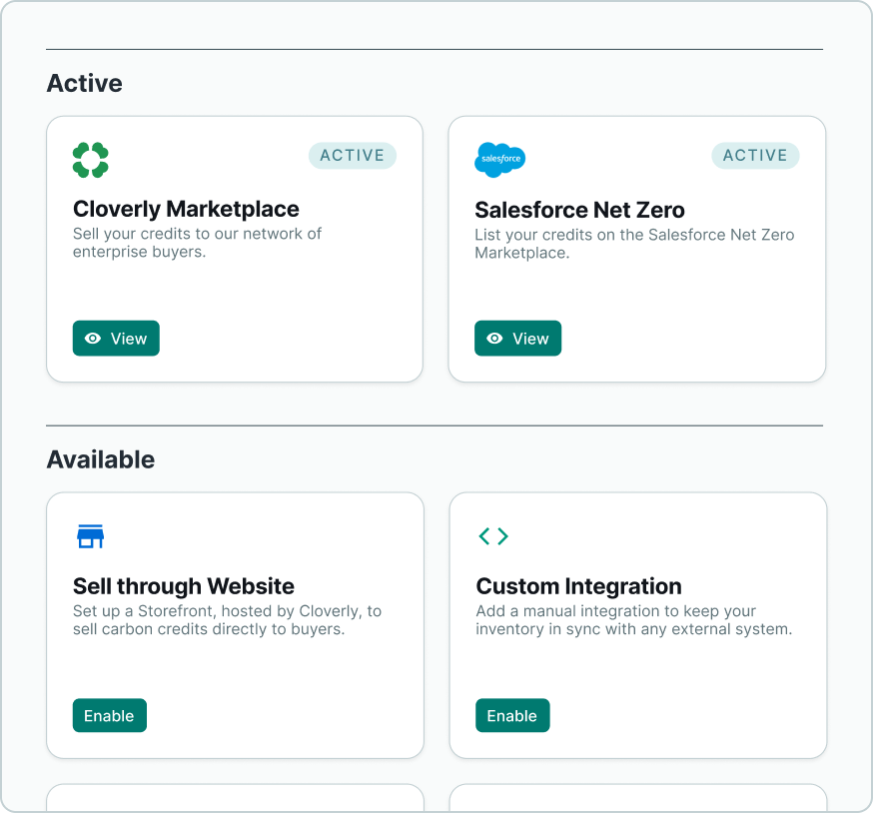Screen dimensions: 873x813
Task: Select the Sell through Website title
Action: pos(184,586)
